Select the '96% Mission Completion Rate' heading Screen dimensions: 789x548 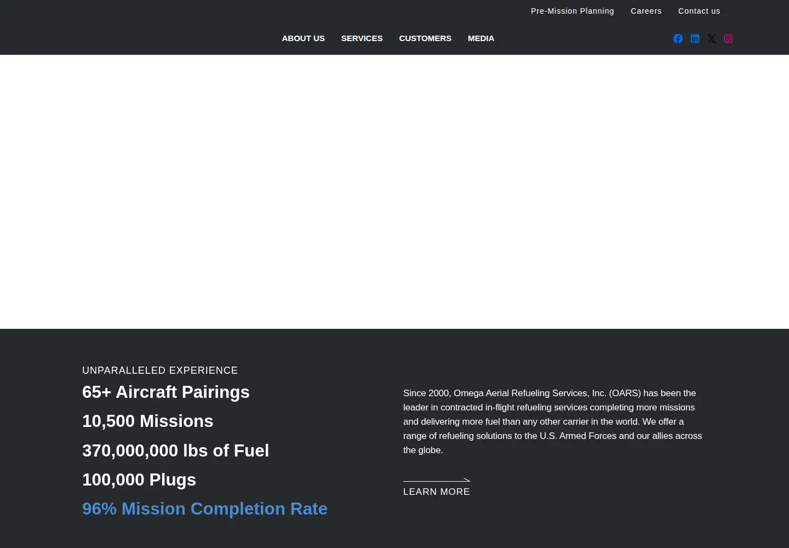[x=205, y=509]
